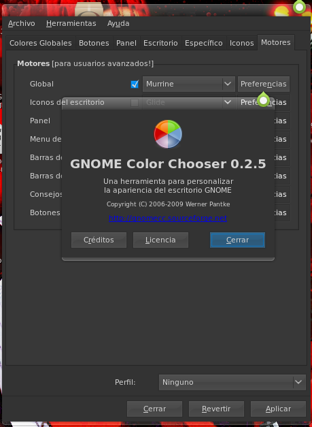Close the About dialog with Cerrar
312x427 pixels.
tap(237, 240)
